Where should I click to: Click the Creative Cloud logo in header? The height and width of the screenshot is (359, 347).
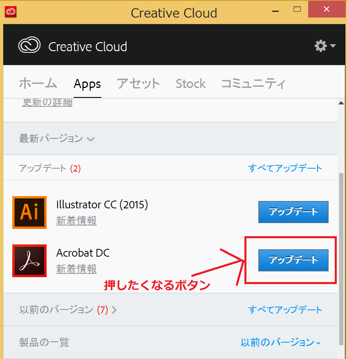pos(29,45)
